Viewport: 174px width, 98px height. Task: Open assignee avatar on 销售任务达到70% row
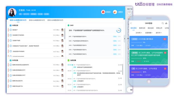[x=62, y=86]
